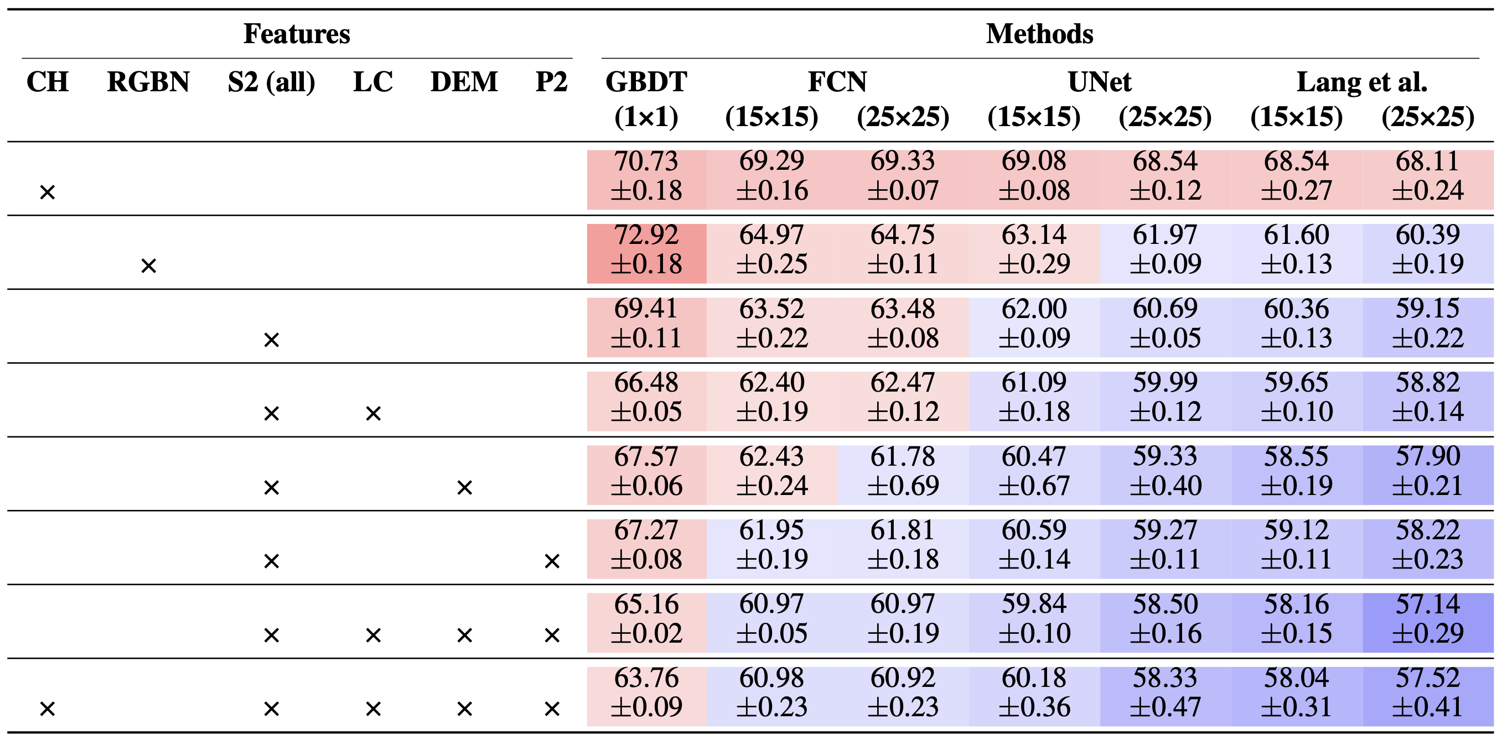Click the Features group heading

(297, 34)
